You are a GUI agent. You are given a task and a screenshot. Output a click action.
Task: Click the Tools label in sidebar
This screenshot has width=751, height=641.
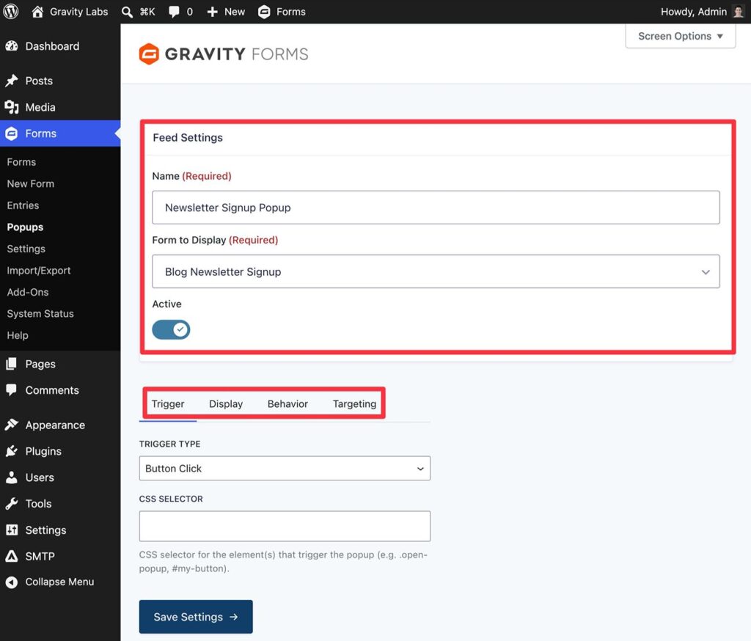click(x=38, y=504)
